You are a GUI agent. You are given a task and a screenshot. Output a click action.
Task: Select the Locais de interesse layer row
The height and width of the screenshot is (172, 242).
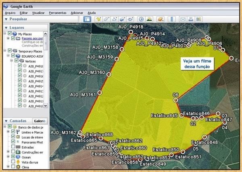(32, 137)
